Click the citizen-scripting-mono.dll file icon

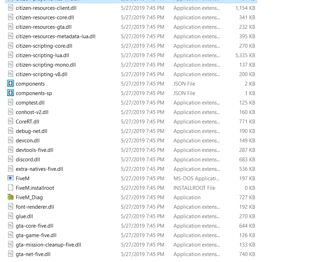click(x=11, y=65)
